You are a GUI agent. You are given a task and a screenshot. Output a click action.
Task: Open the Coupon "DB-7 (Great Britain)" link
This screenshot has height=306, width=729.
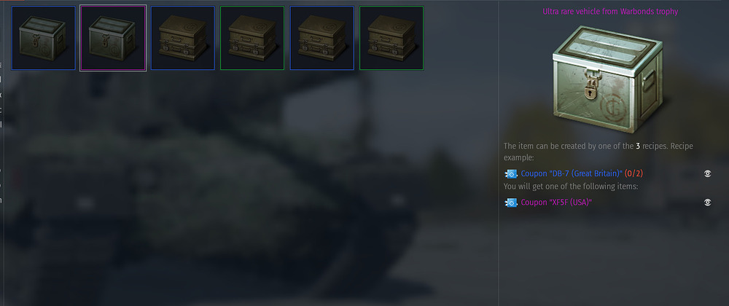click(x=572, y=173)
